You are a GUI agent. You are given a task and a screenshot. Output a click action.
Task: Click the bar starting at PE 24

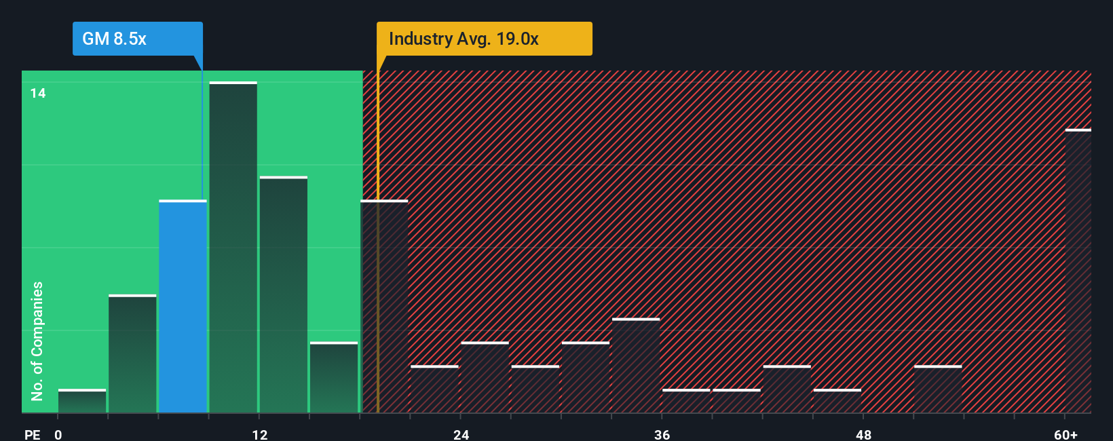(485, 377)
